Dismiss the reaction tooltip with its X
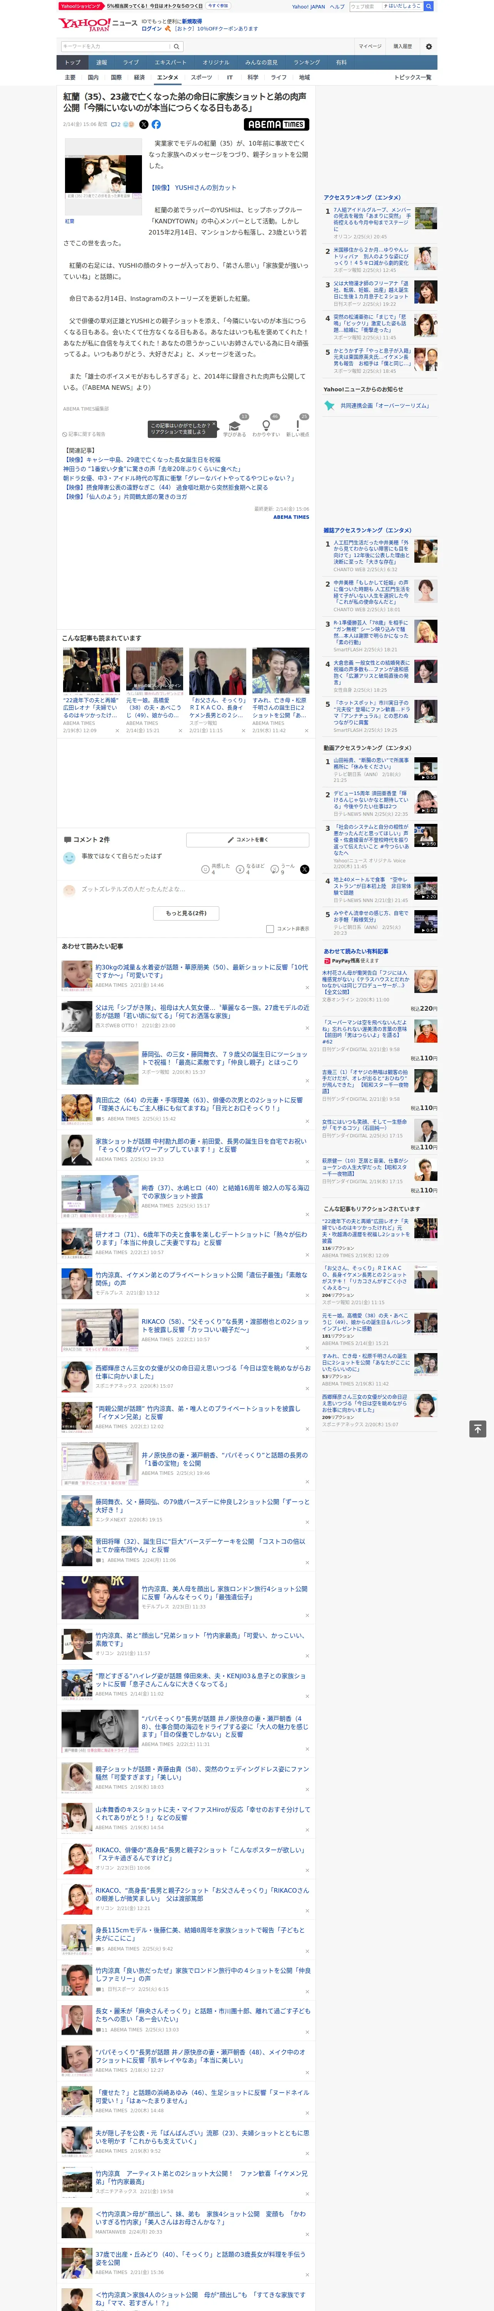494x2311 pixels. [214, 424]
